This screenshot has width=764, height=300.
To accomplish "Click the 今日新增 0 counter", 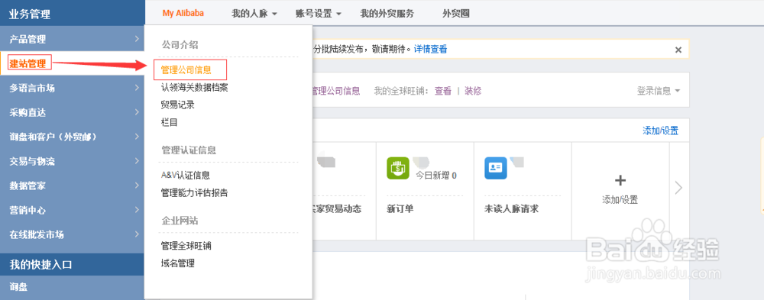I will coord(436,176).
